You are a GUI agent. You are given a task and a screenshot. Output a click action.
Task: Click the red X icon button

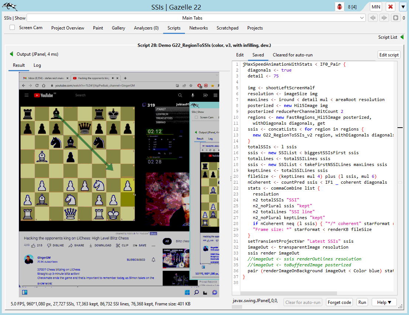click(x=391, y=7)
